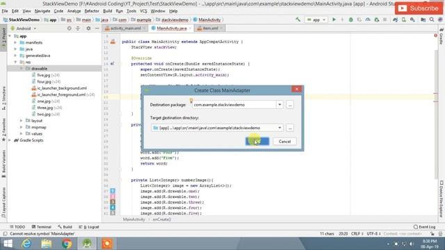Click the Android Studio taskbar icon
Screen dimensions: 445x250
pyautogui.click(x=87, y=244)
